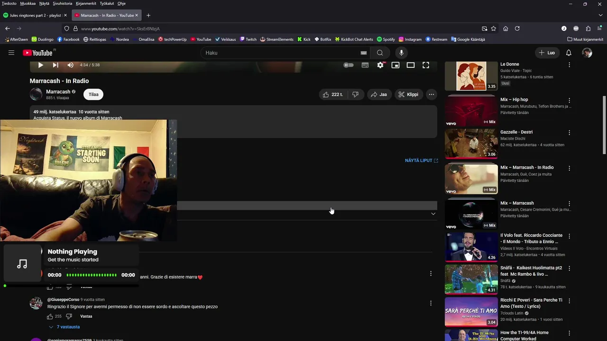Toggle subtitles captions button
This screenshot has width=607, height=341.
[365, 65]
